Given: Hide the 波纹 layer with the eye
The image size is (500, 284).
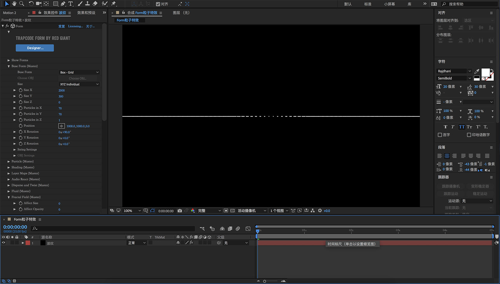Looking at the screenshot, I should [4, 243].
